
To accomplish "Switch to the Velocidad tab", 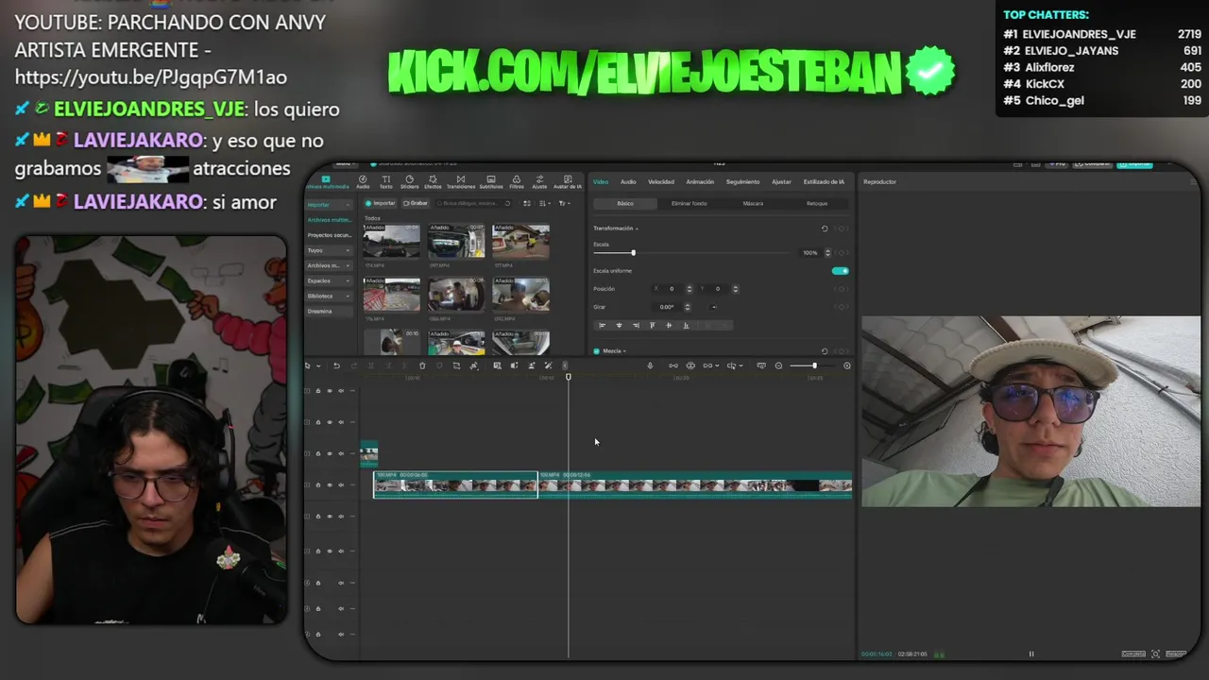I will (x=661, y=181).
